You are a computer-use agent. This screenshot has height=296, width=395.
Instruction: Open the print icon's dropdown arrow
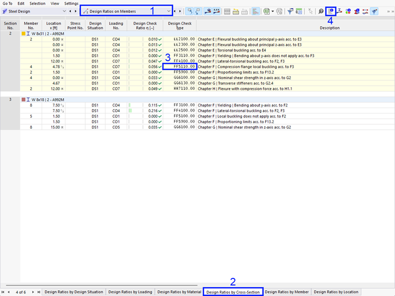point(272,11)
